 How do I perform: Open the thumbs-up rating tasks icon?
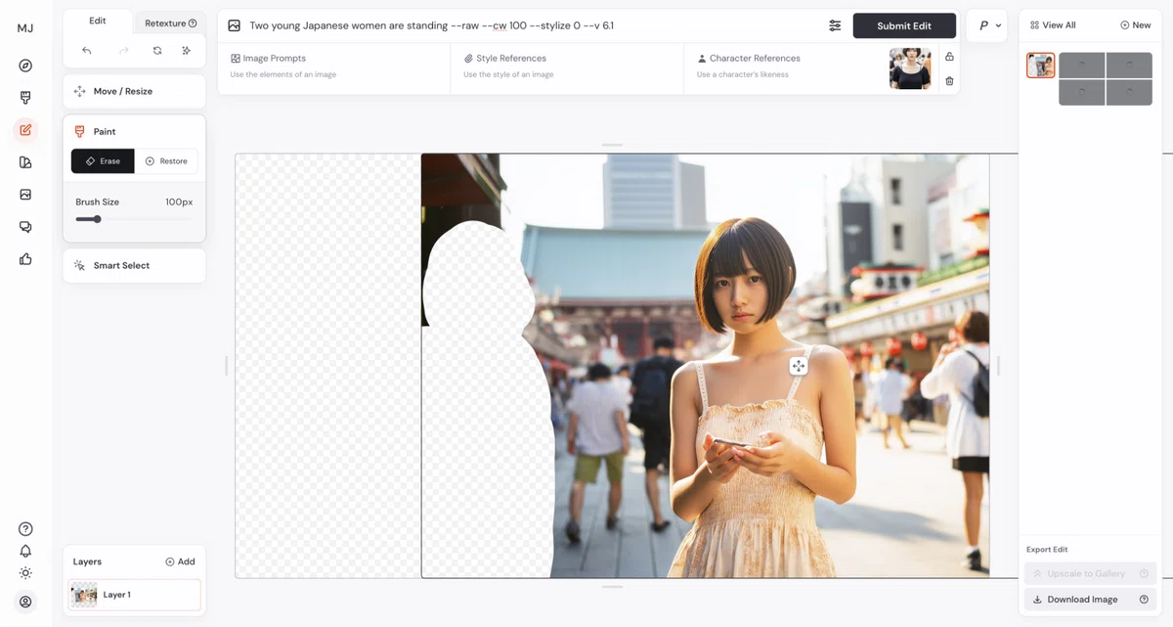pyautogui.click(x=25, y=259)
